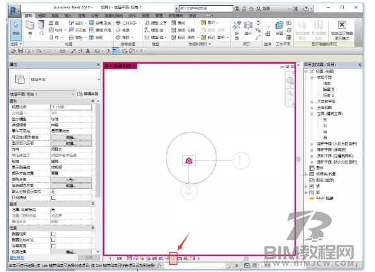Open the Revit application menu (R button)
The image size is (375, 272).
point(14,11)
